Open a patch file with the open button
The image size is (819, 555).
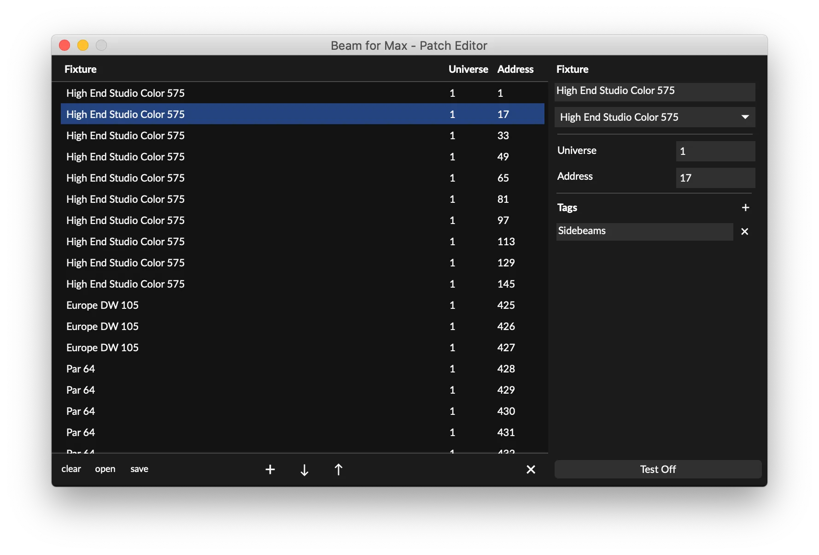[x=105, y=469]
